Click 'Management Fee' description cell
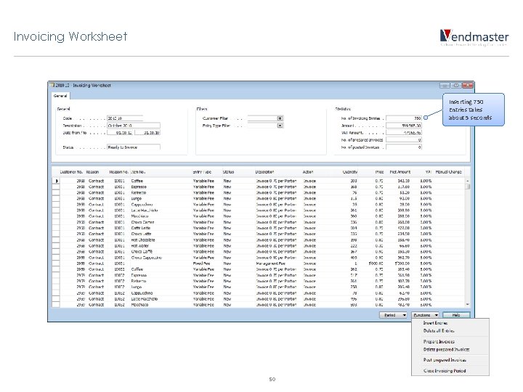 (x=270, y=264)
